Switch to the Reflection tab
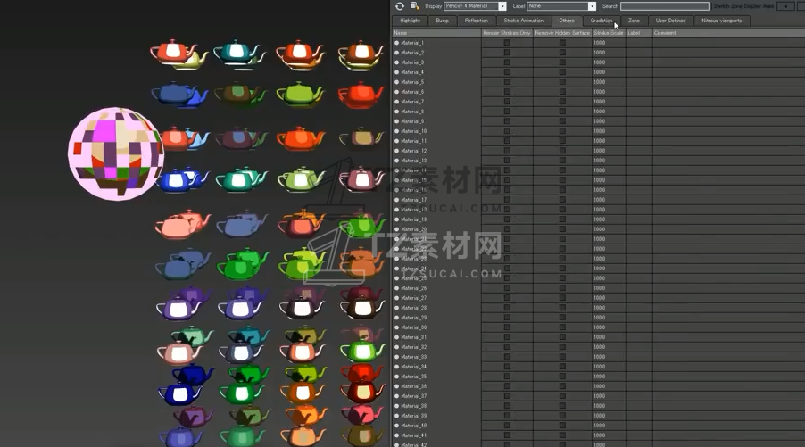 [477, 21]
